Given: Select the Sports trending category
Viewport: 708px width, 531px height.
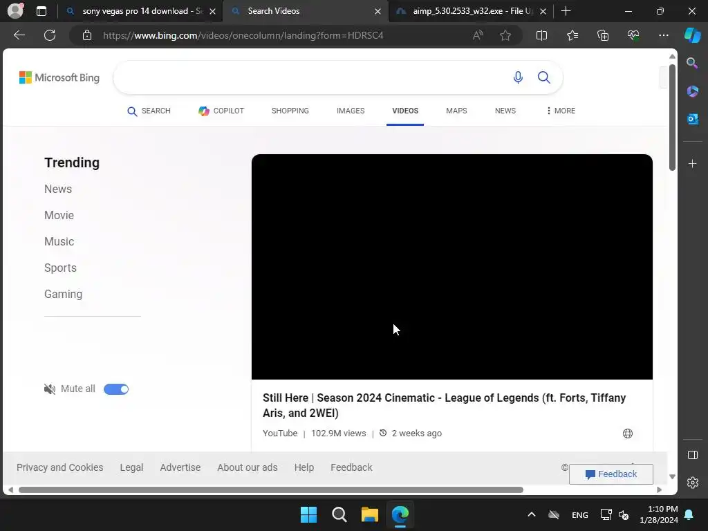Looking at the screenshot, I should pyautogui.click(x=60, y=268).
